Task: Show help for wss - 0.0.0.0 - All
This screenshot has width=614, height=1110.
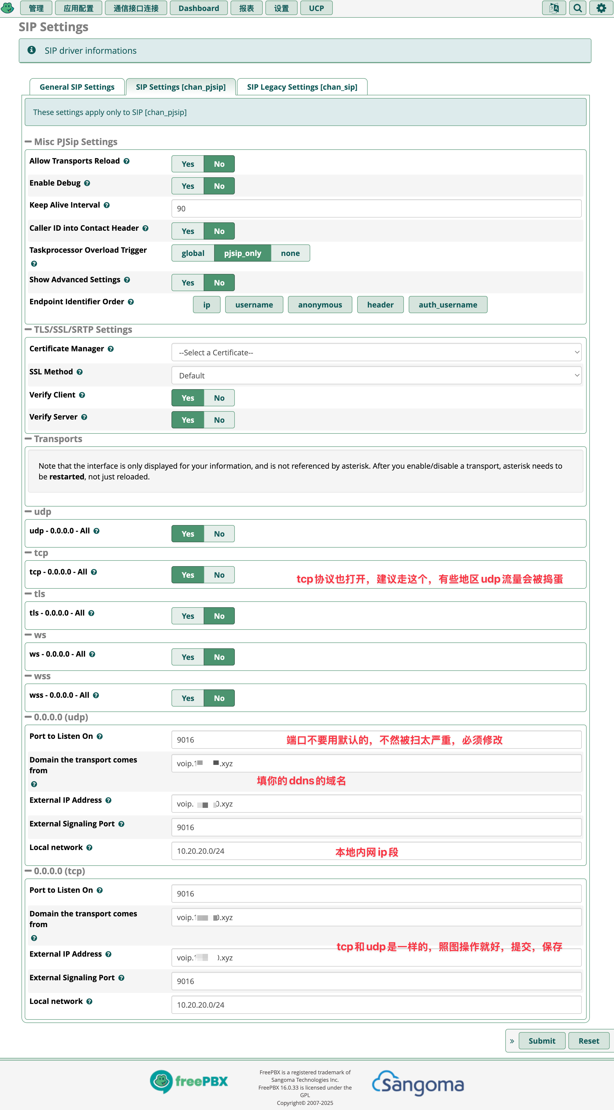Action: coord(96,696)
